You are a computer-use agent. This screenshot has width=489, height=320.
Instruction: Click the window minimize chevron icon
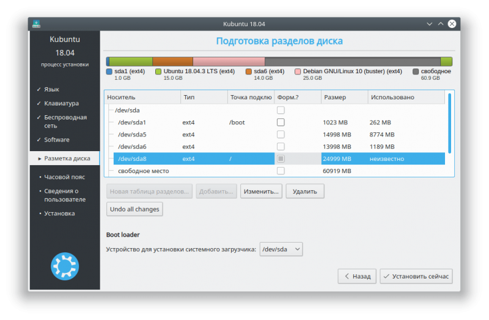click(430, 24)
